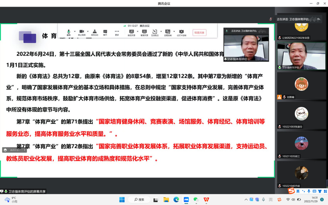Click the red End Sharing (结束共享) button
This screenshot has width=328, height=205.
[x=199, y=32]
